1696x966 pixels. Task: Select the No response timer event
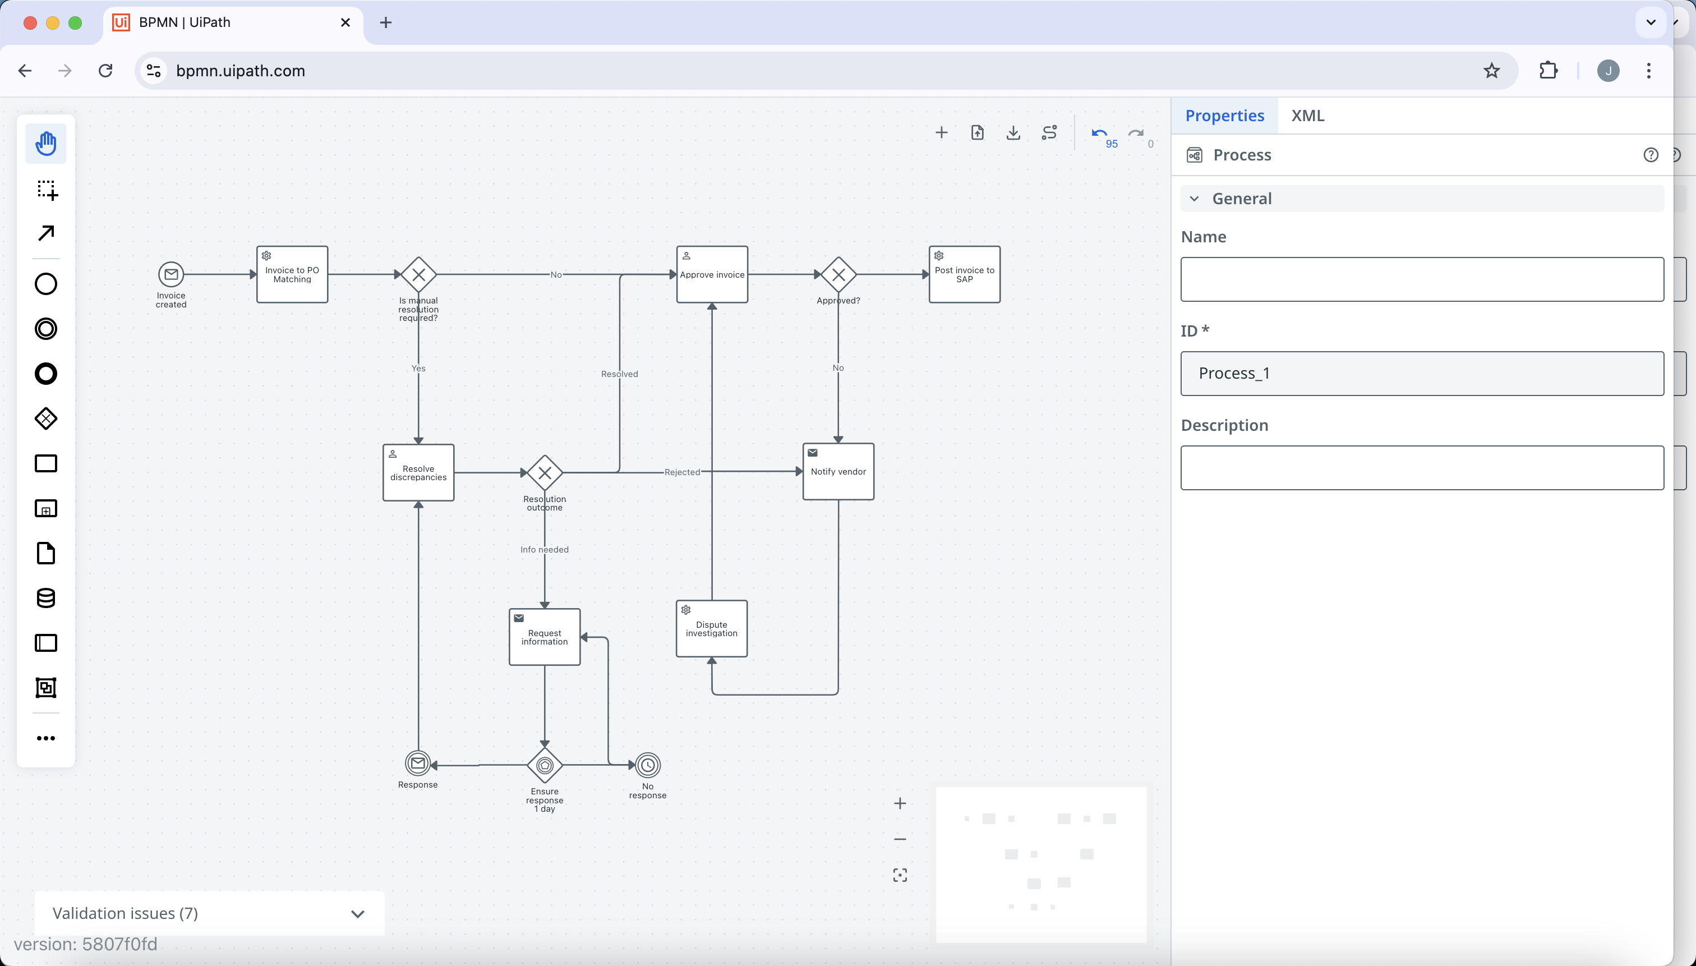648,765
